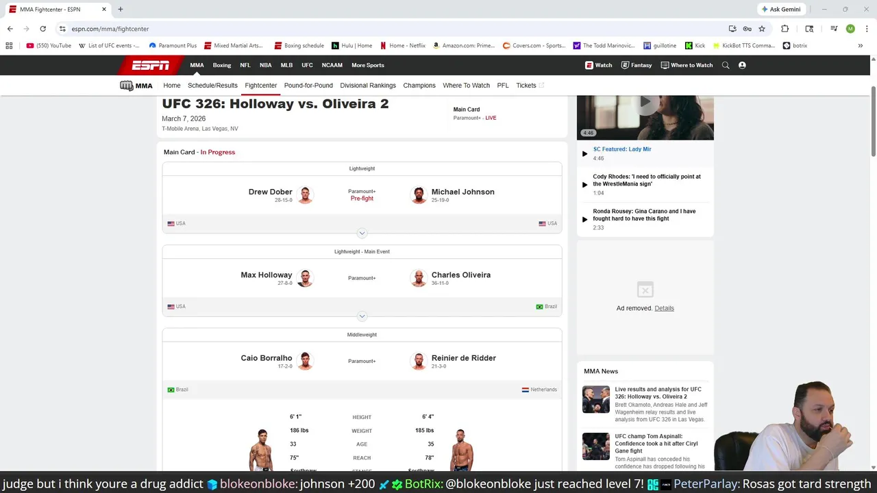Show more bookmarks chevron

pyautogui.click(x=861, y=46)
